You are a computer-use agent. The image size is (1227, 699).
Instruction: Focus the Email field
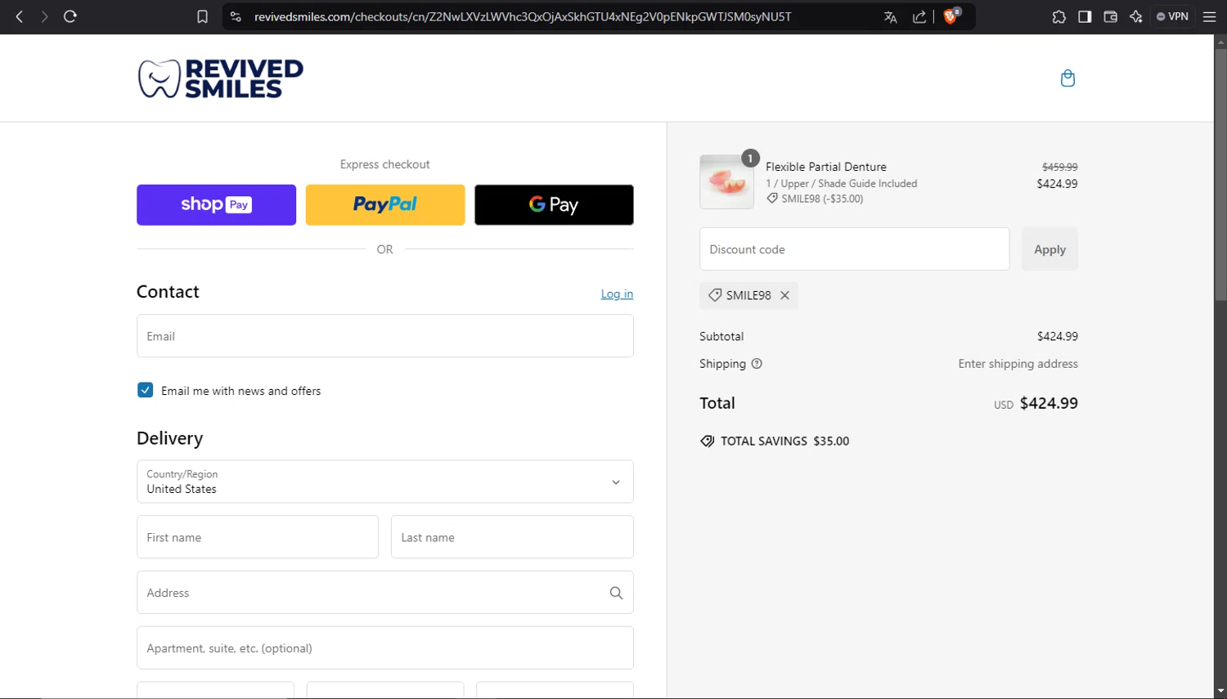tap(385, 336)
